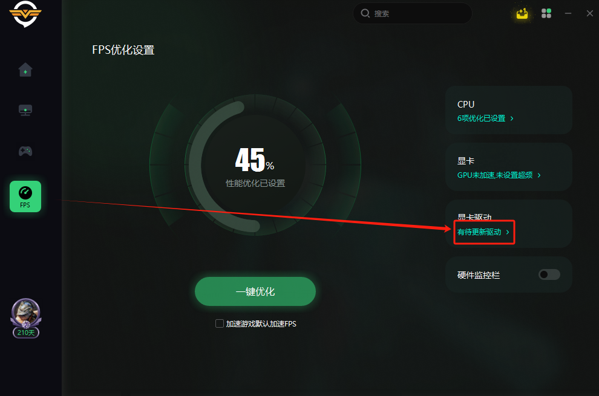Click the magnifier search icon
599x396 pixels.
point(365,13)
